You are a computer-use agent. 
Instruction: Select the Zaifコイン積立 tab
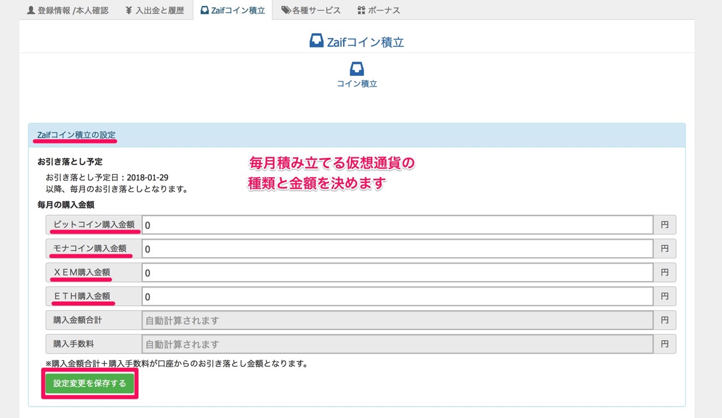pos(233,10)
